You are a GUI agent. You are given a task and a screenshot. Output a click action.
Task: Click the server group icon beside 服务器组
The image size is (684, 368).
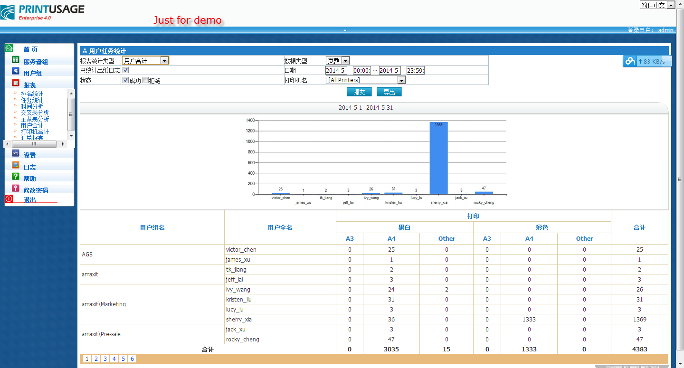pyautogui.click(x=15, y=60)
